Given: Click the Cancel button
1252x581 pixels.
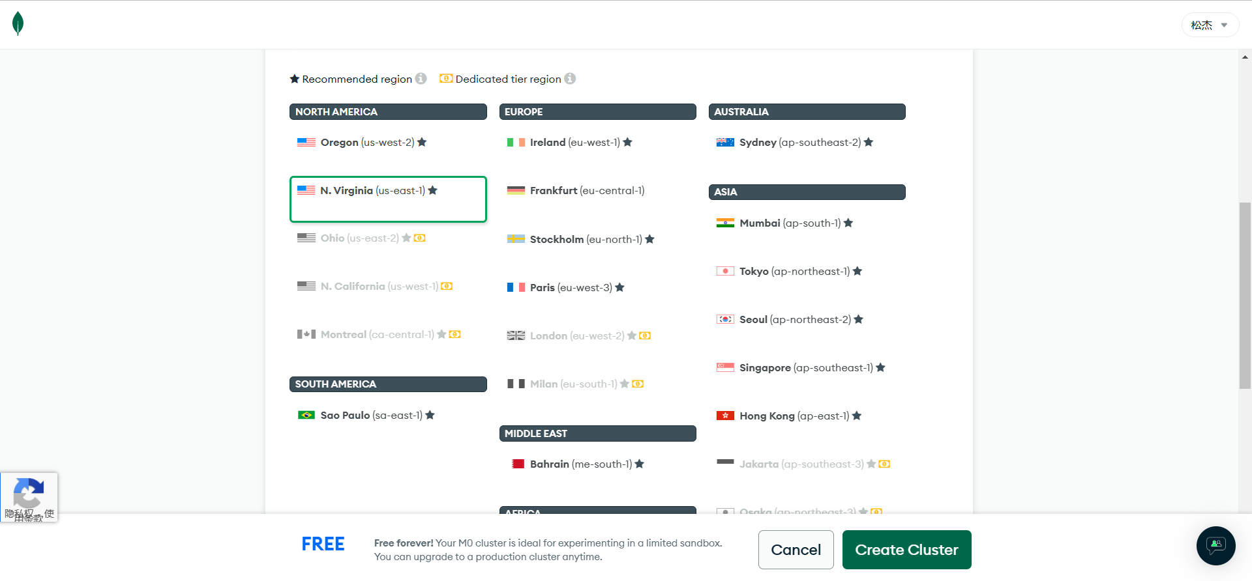Looking at the screenshot, I should point(796,550).
